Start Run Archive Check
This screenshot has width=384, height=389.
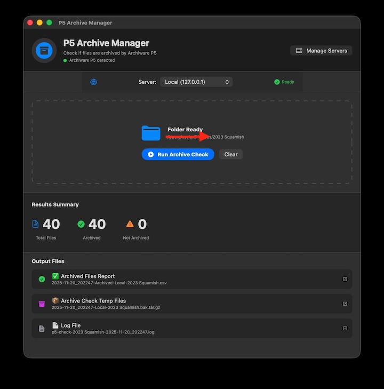pos(178,154)
